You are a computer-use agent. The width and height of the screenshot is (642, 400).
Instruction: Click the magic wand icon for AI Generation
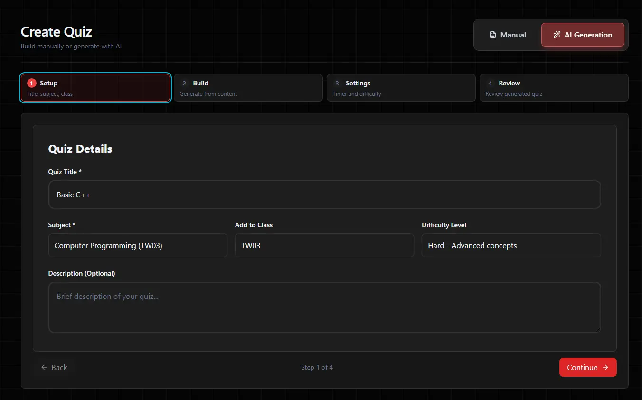(x=557, y=35)
